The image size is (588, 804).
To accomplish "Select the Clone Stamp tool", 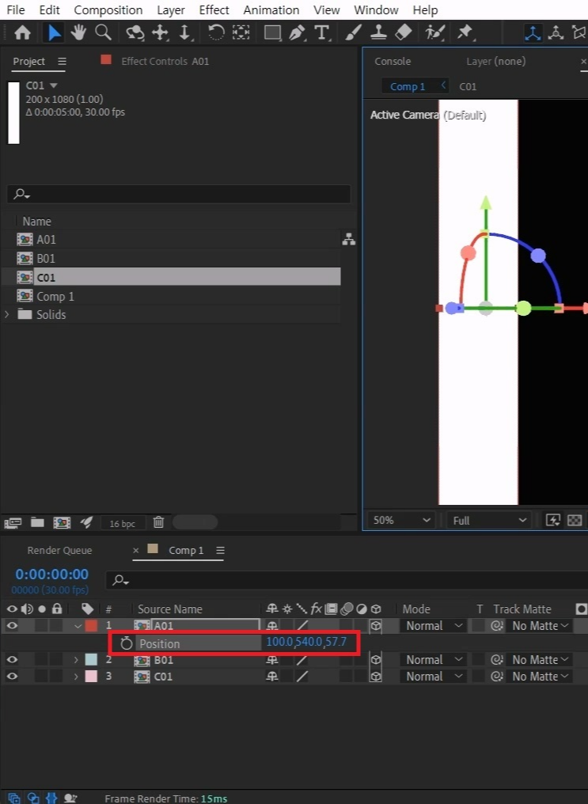I will 378,32.
